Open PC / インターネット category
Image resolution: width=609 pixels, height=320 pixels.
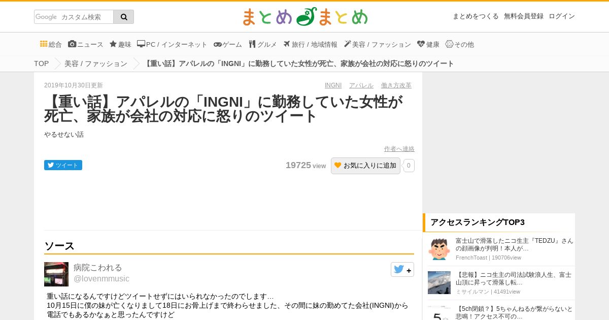point(172,44)
